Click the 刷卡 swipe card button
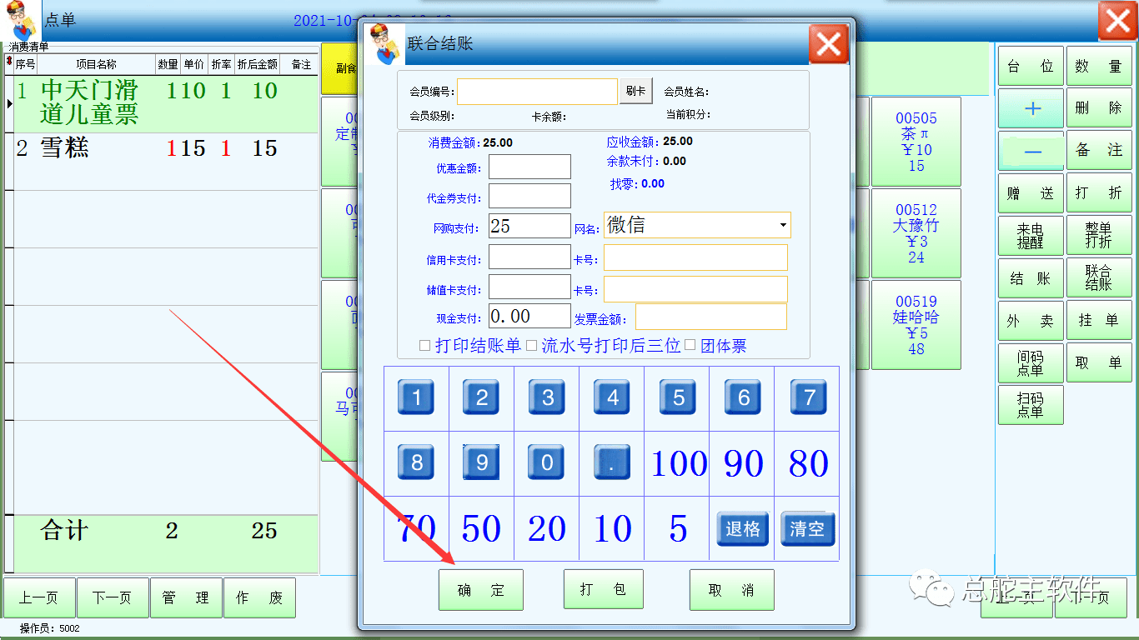This screenshot has height=640, width=1139. [x=636, y=92]
